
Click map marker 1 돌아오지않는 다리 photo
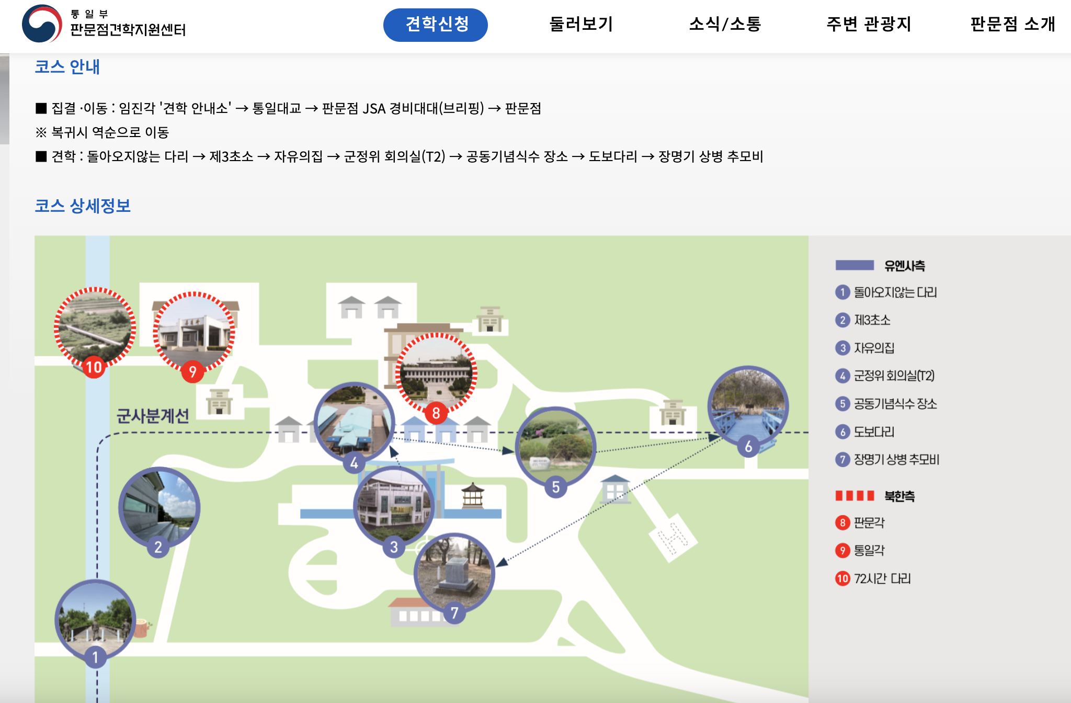coord(95,619)
